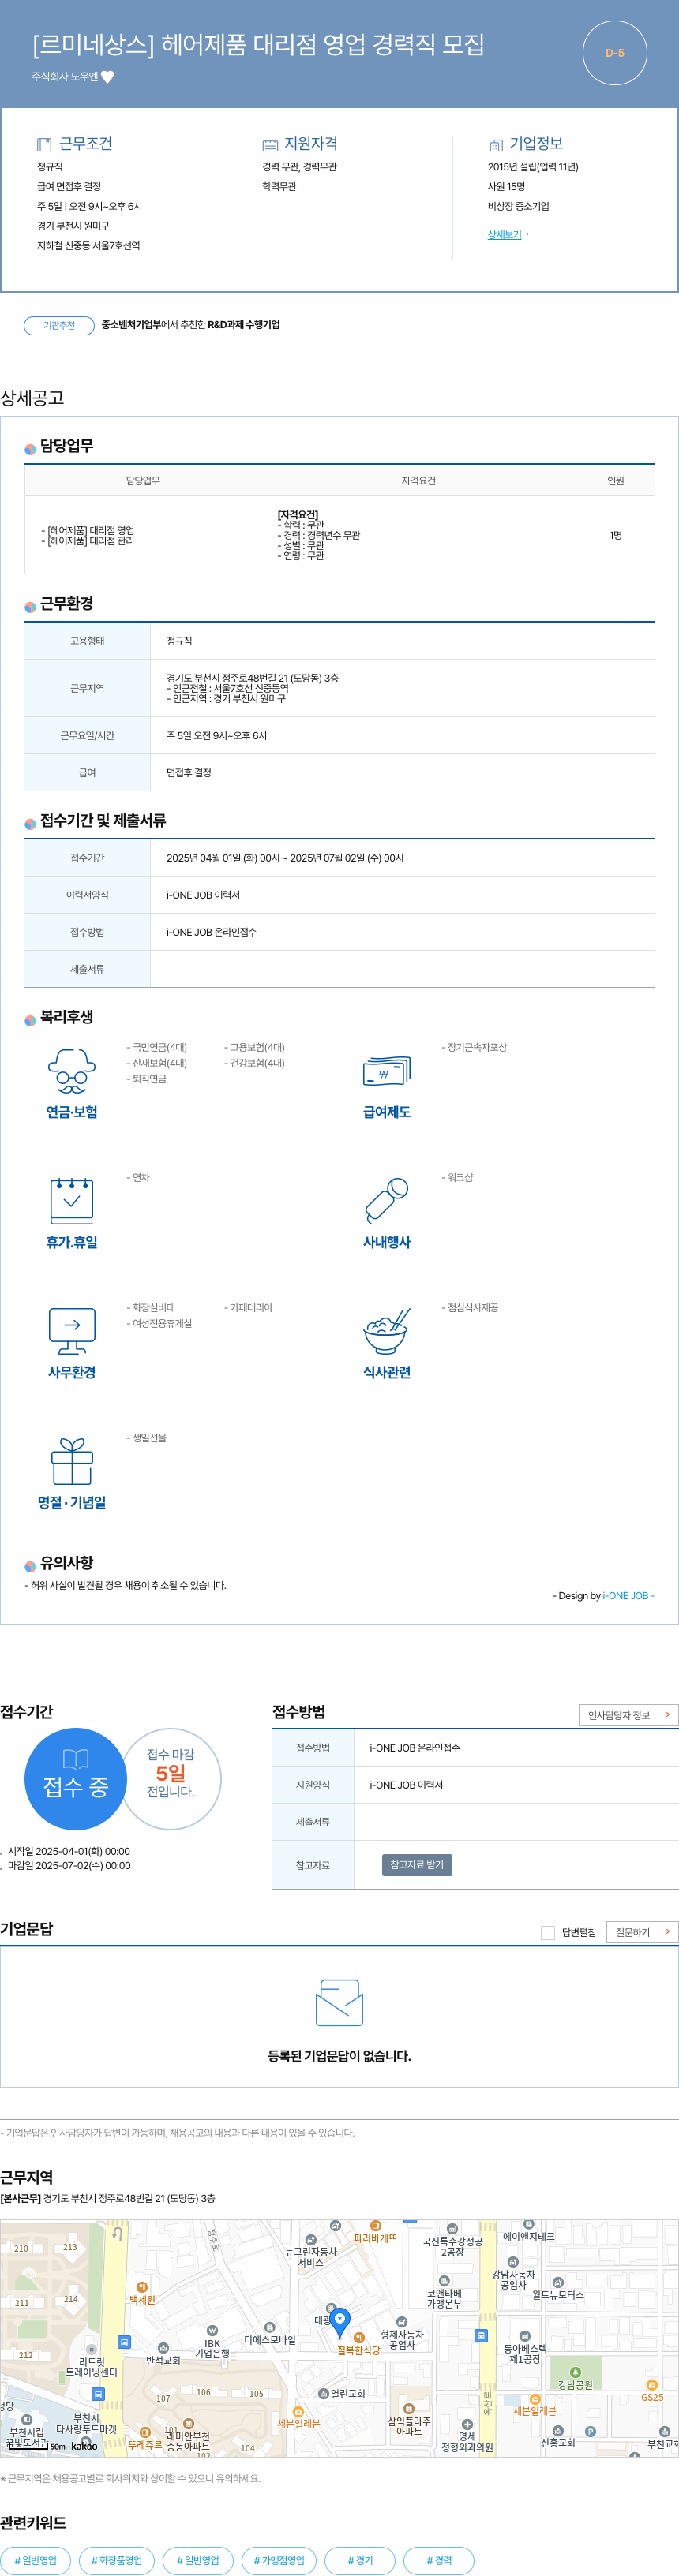679x2576 pixels.
Task: Click the 생일선물 benefit text
Action: coord(147,1438)
